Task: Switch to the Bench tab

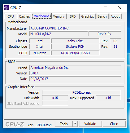Action: pos(102,16)
